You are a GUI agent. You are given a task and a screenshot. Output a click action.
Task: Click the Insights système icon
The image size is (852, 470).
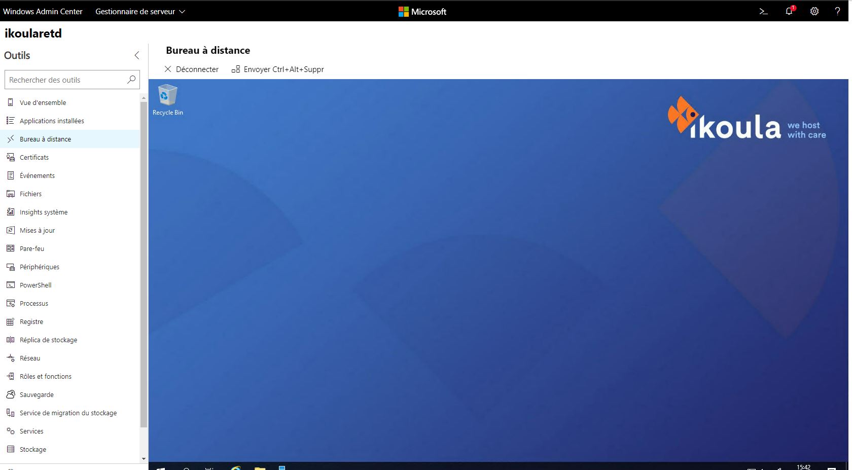tap(10, 212)
